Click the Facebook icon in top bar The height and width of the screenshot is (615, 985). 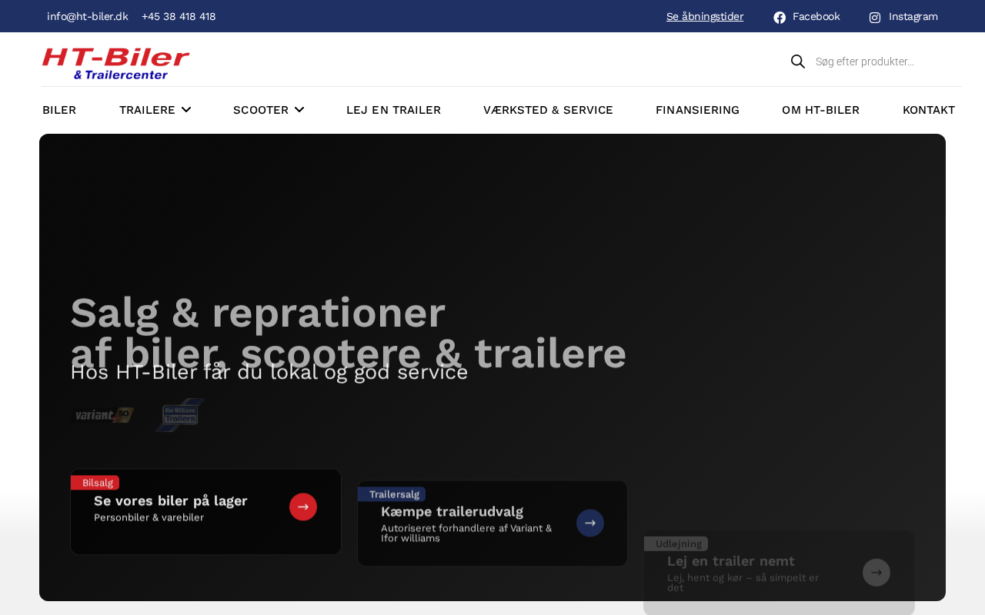[780, 17]
